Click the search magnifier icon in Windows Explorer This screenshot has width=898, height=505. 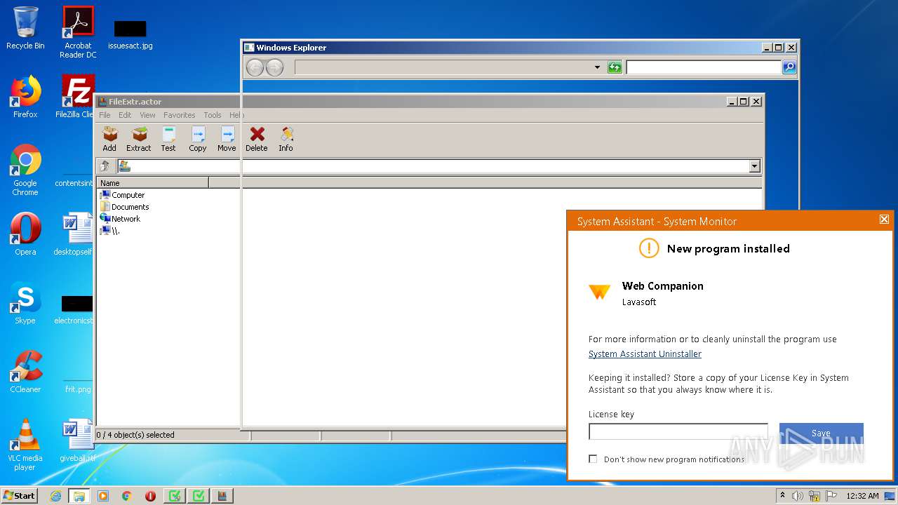click(789, 67)
